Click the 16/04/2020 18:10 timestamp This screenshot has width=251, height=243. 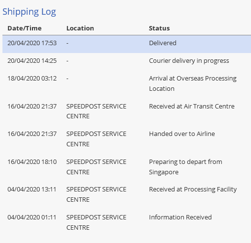pyautogui.click(x=32, y=162)
